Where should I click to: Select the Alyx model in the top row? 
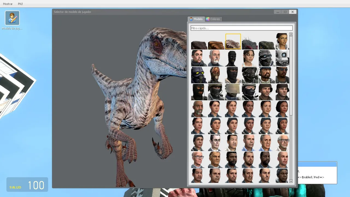point(282,42)
